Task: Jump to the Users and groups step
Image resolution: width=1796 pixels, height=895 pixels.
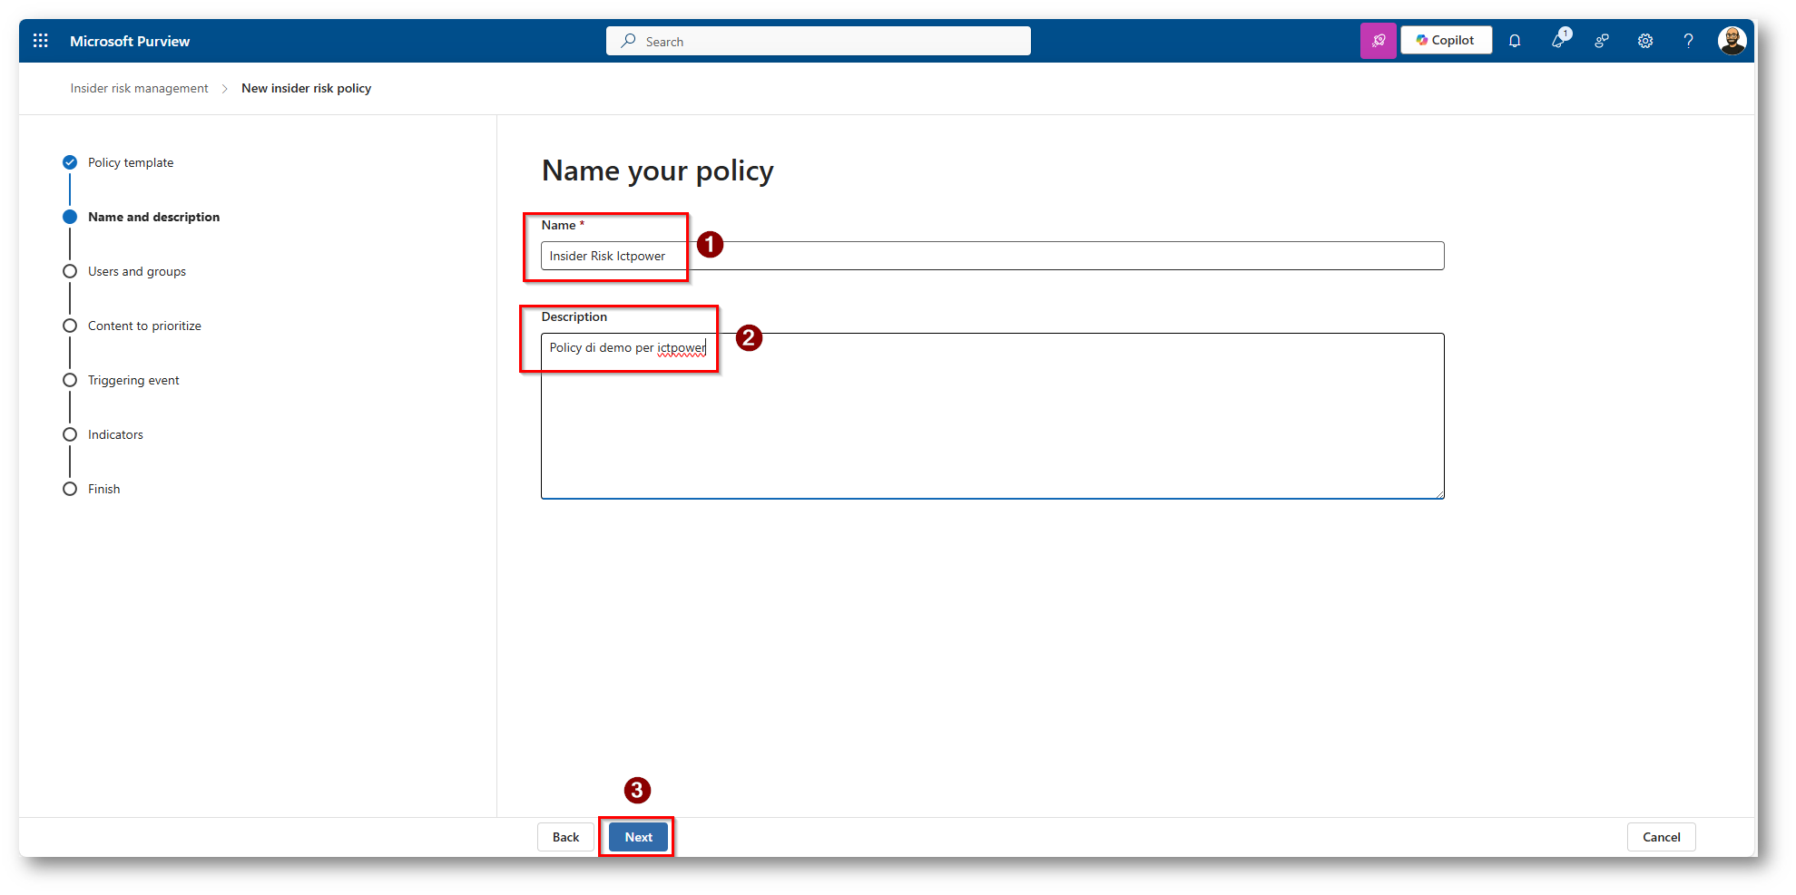Action: [137, 271]
